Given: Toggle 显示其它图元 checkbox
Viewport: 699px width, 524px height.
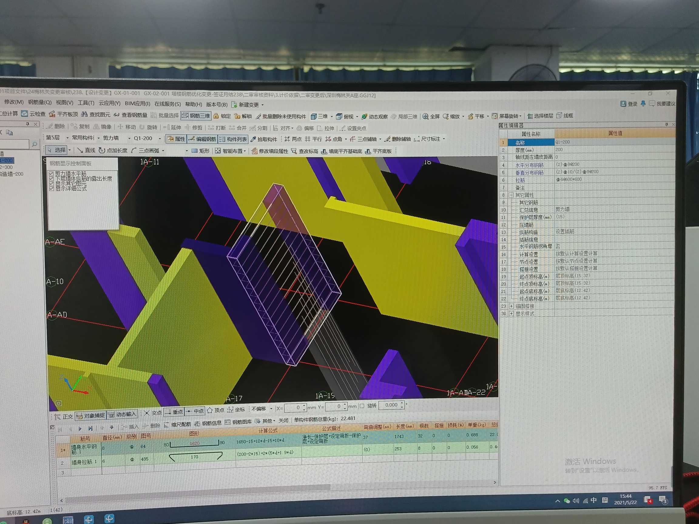Looking at the screenshot, I should [51, 183].
